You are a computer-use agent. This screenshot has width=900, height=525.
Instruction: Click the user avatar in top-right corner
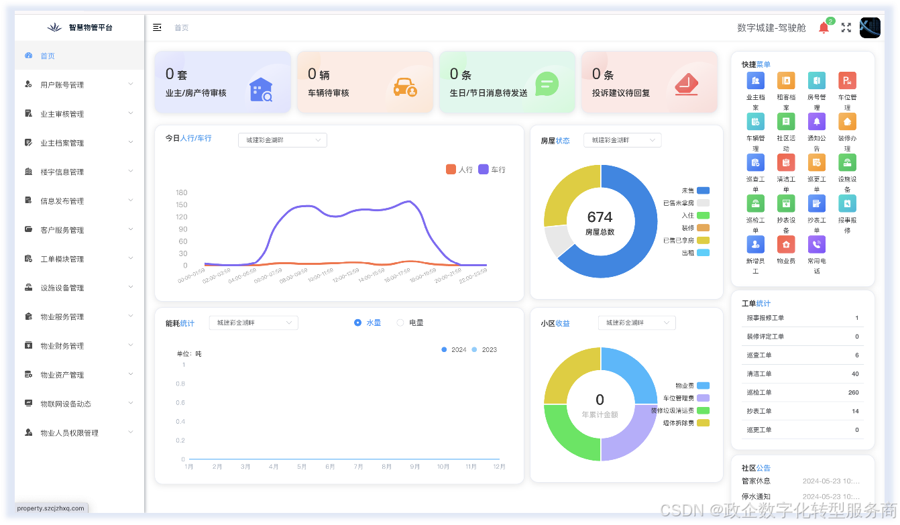click(870, 27)
